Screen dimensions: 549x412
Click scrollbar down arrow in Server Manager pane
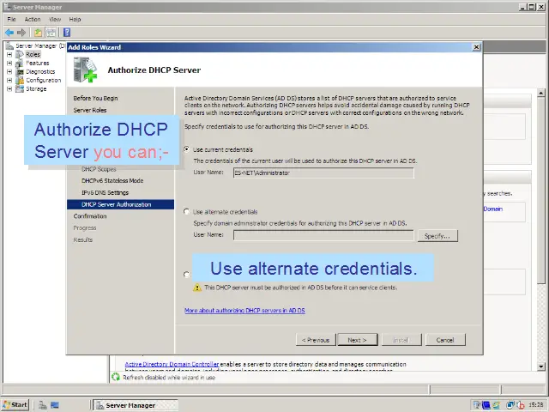[x=541, y=367]
